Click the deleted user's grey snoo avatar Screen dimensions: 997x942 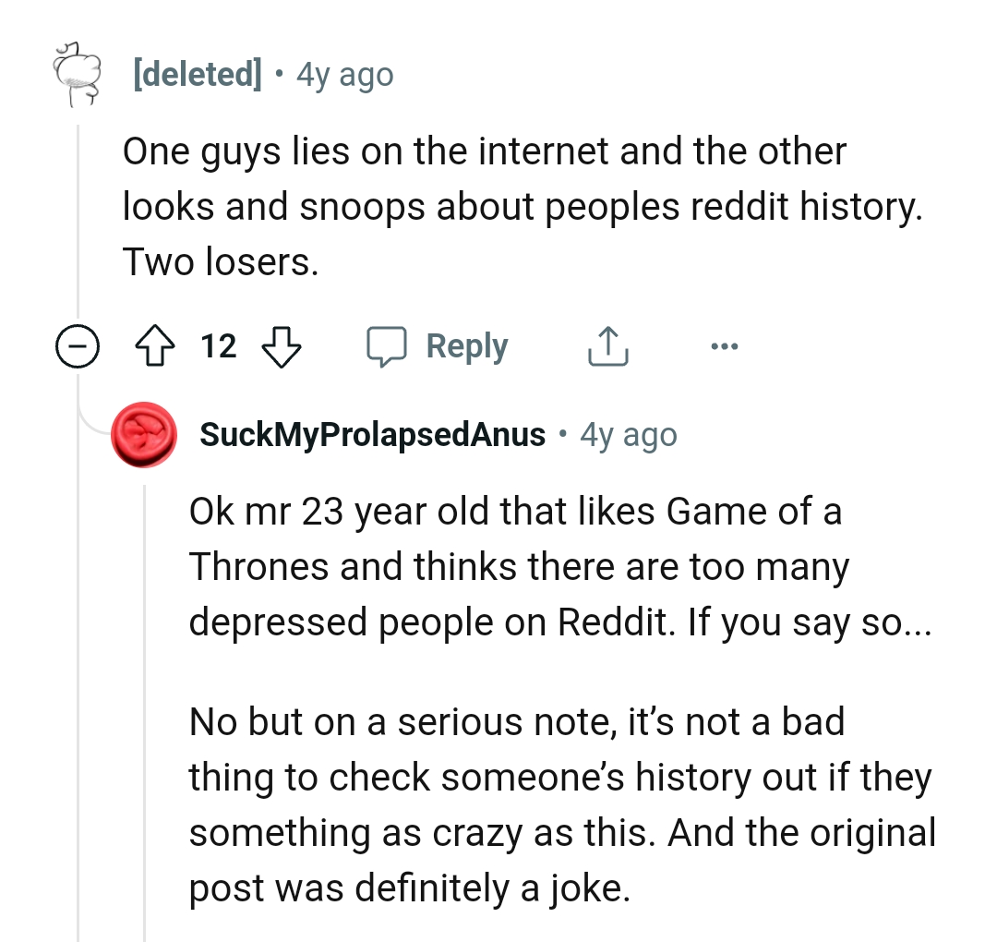[78, 73]
